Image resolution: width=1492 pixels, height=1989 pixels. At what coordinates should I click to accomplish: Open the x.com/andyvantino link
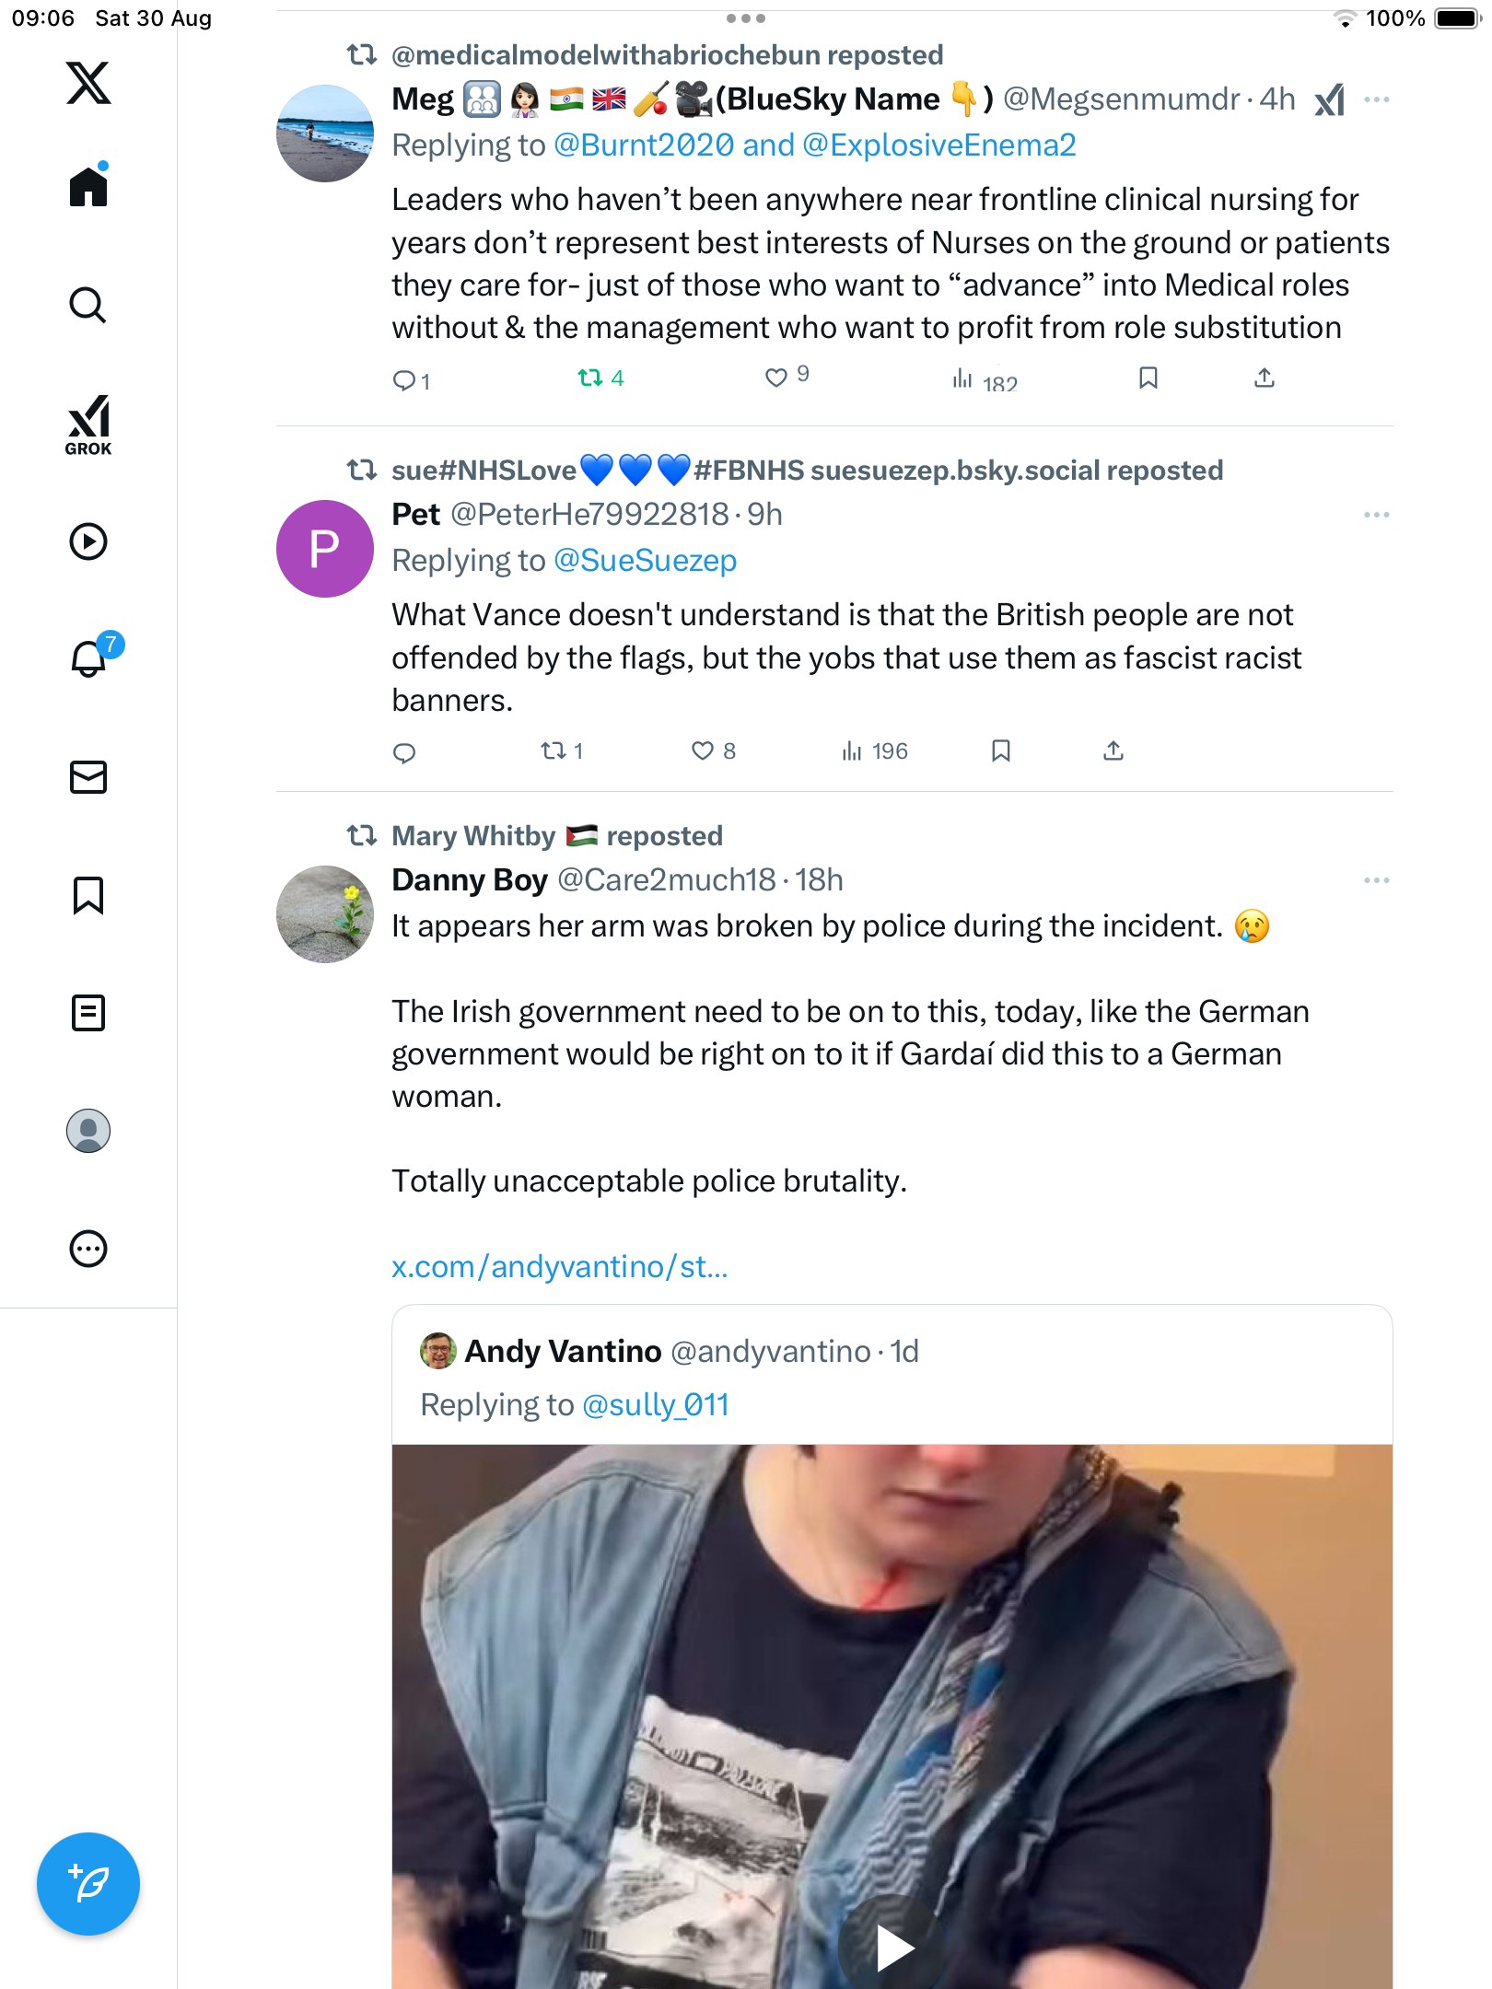point(559,1267)
